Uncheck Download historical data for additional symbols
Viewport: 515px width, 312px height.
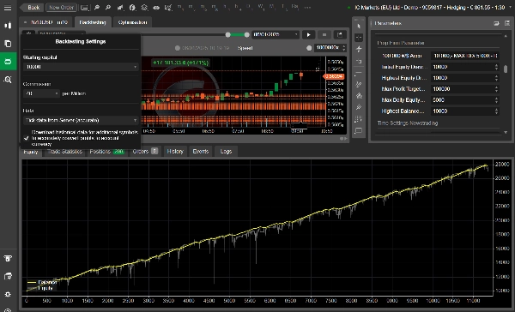27,138
